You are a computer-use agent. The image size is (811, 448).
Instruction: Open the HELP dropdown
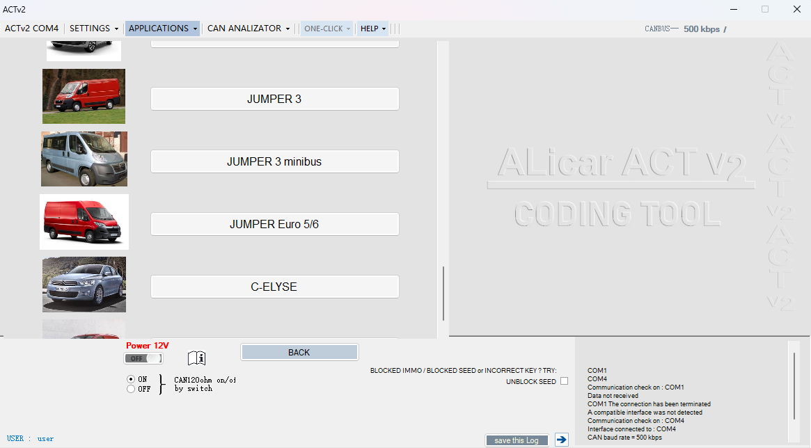(372, 29)
